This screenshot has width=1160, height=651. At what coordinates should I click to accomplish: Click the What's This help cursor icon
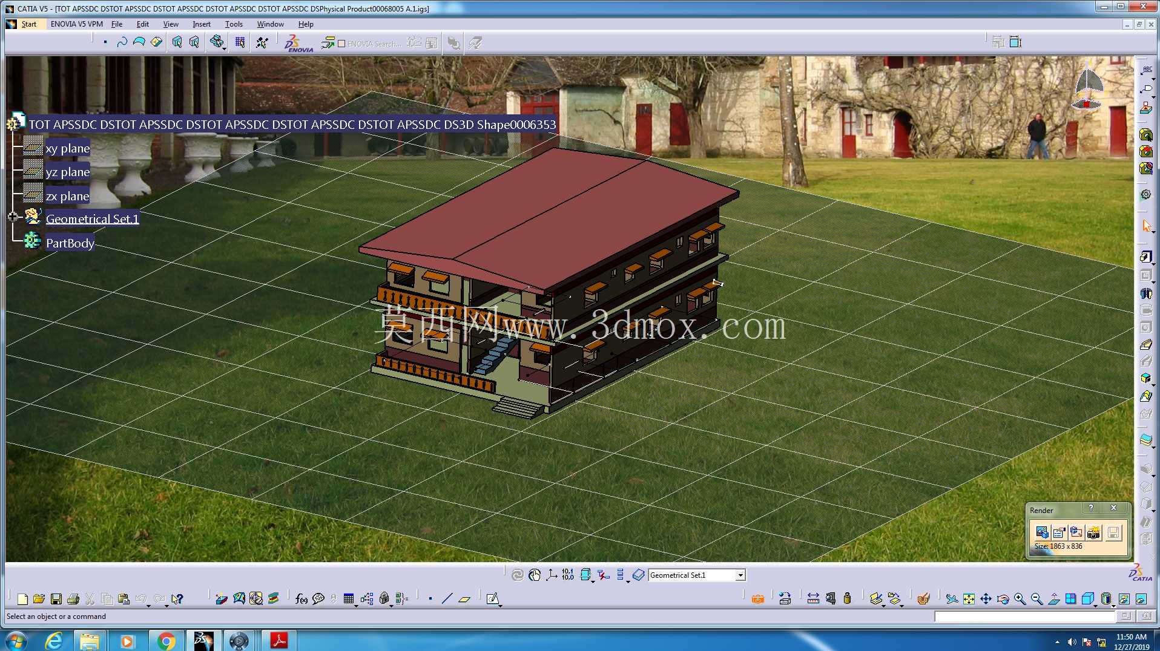[177, 599]
